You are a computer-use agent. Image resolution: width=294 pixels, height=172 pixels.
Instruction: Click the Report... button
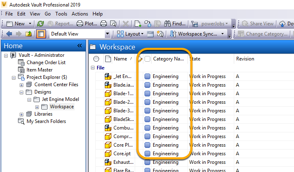click(60, 24)
